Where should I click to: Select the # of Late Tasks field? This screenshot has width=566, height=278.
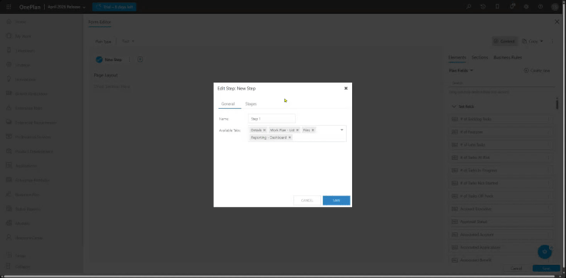[x=501, y=144]
